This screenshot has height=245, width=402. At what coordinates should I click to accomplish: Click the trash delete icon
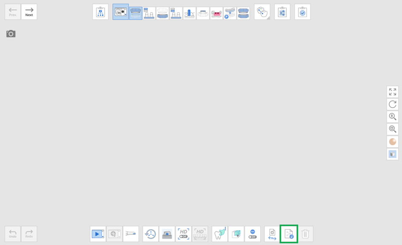(x=305, y=234)
